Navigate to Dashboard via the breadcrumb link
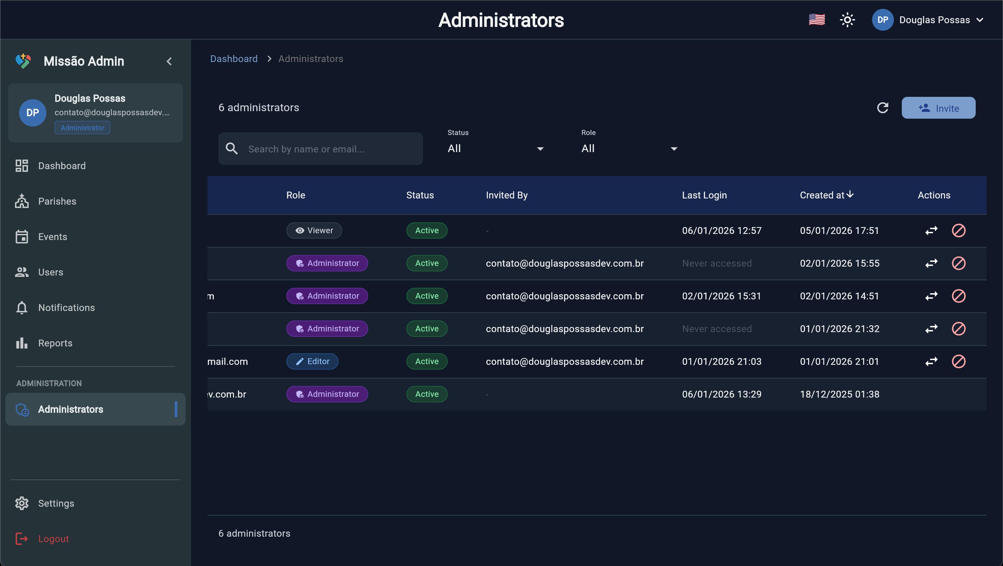The height and width of the screenshot is (566, 1003). (x=234, y=58)
